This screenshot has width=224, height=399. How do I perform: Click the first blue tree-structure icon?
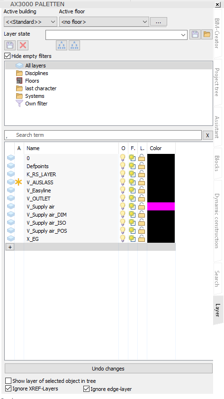click(62, 45)
